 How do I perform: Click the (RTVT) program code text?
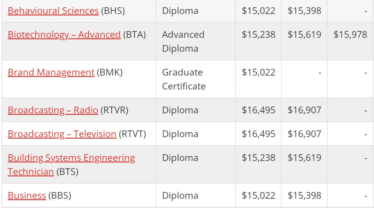132,134
